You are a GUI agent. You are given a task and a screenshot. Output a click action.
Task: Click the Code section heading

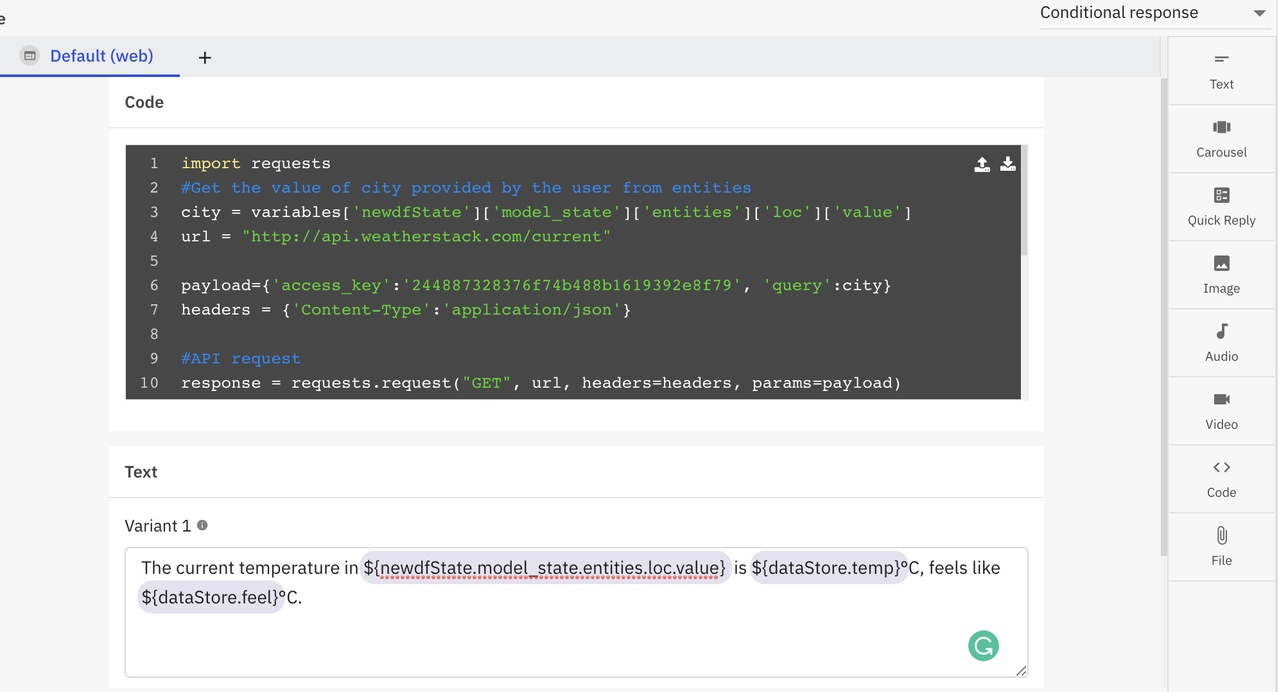tap(144, 102)
